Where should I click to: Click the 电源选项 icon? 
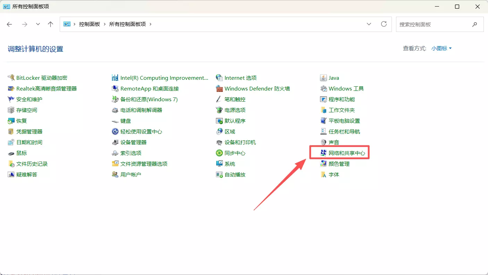coord(219,110)
